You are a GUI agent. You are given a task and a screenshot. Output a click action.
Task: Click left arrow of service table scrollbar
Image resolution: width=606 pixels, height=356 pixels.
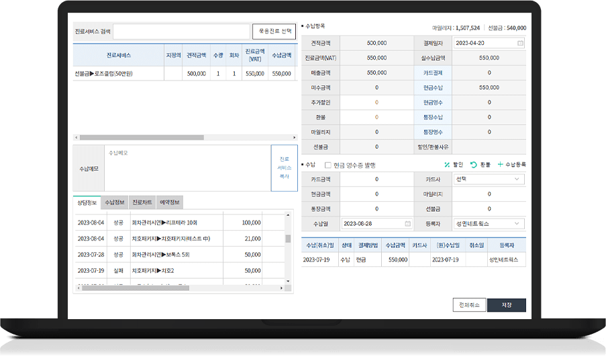[x=76, y=137]
